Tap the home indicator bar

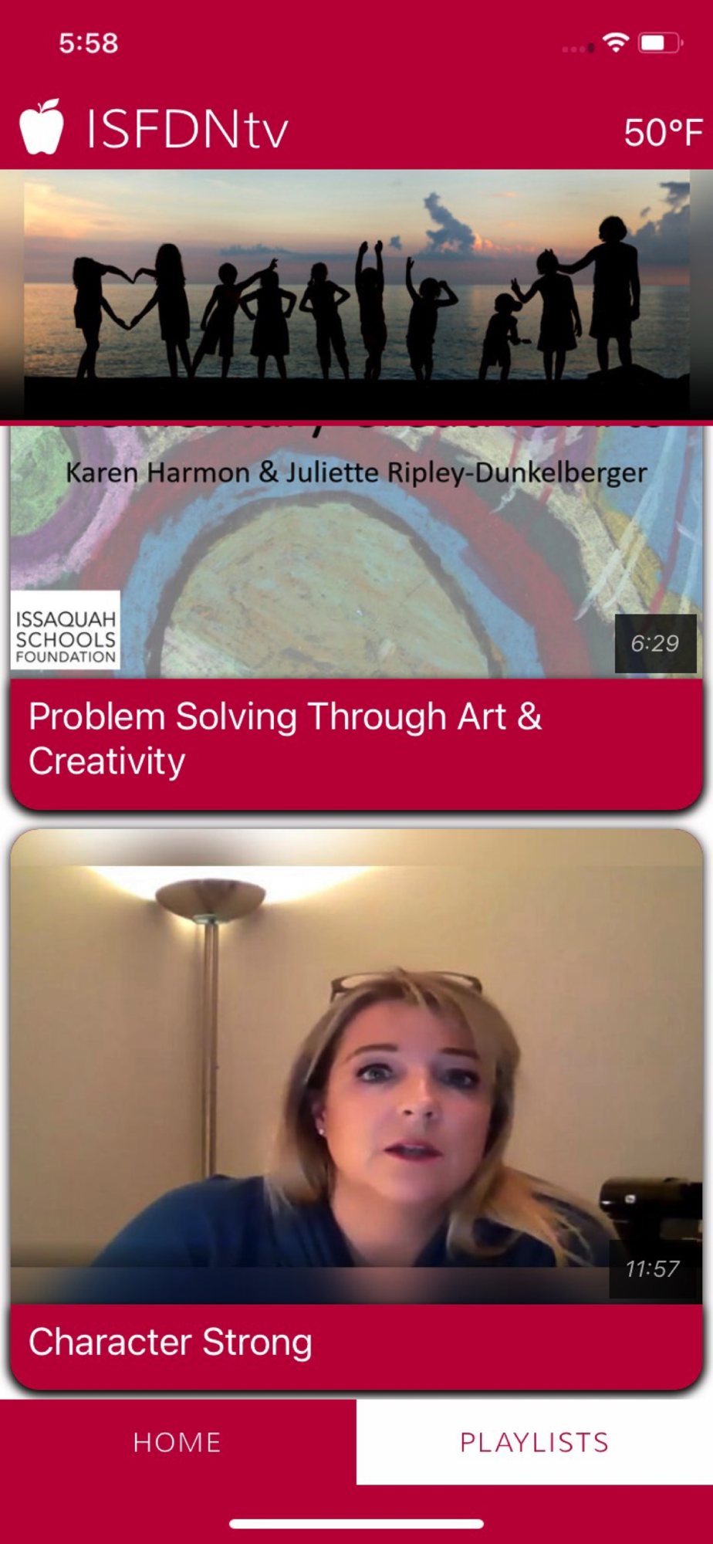tap(356, 1524)
